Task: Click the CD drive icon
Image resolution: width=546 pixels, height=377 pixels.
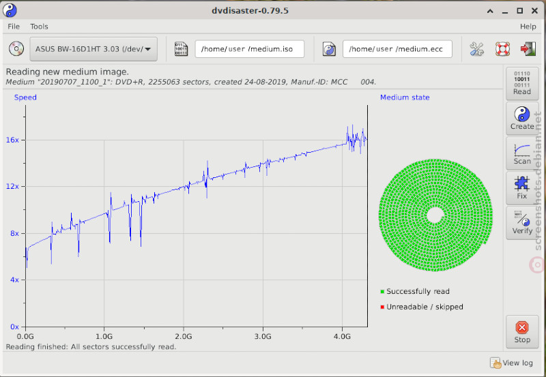Action: click(x=16, y=49)
